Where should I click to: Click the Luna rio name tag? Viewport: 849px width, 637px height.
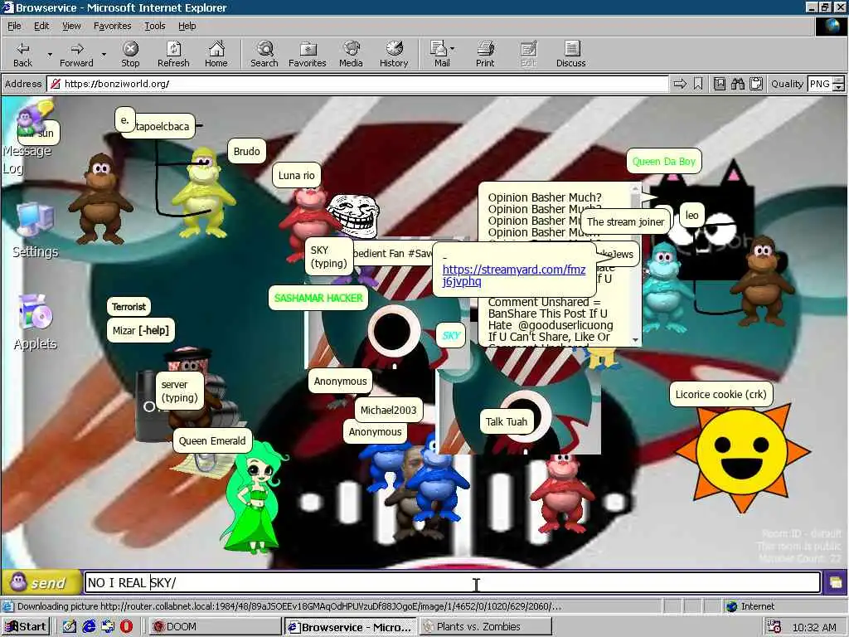tap(296, 176)
